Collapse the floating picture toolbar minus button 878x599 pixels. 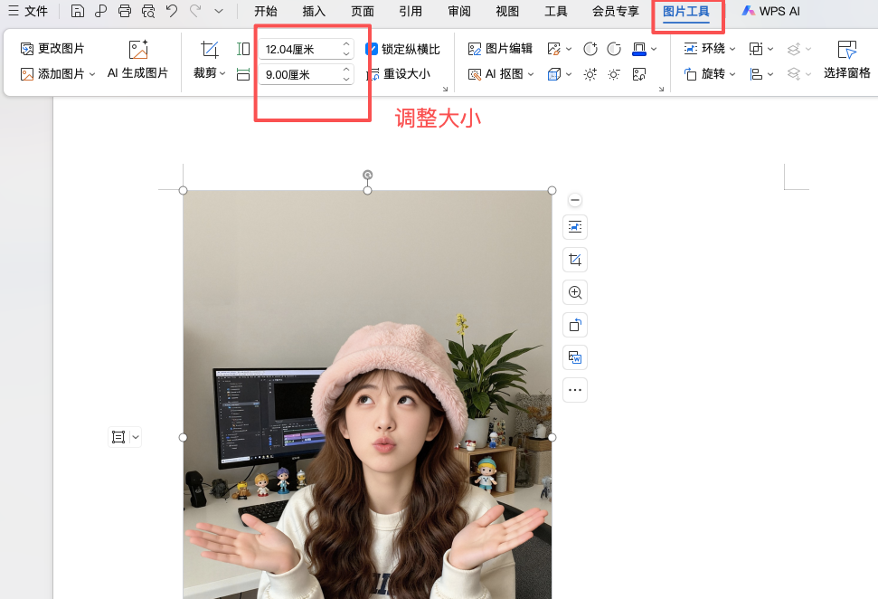pyautogui.click(x=574, y=200)
